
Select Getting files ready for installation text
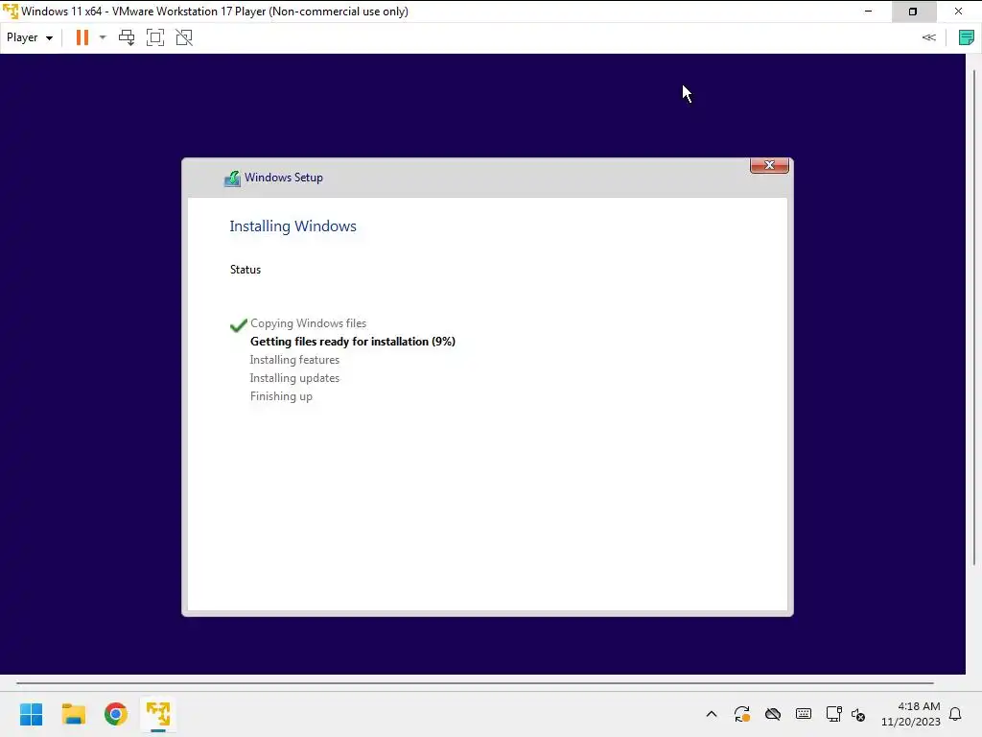tap(353, 342)
